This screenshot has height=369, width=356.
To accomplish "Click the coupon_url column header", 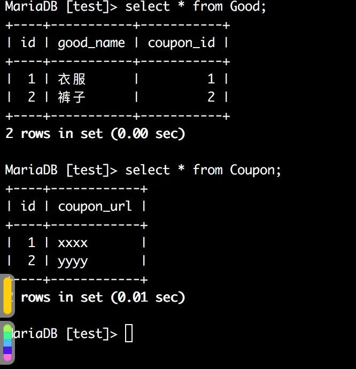I will tap(95, 206).
